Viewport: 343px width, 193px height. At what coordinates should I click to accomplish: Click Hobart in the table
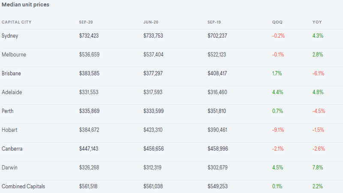(9, 130)
